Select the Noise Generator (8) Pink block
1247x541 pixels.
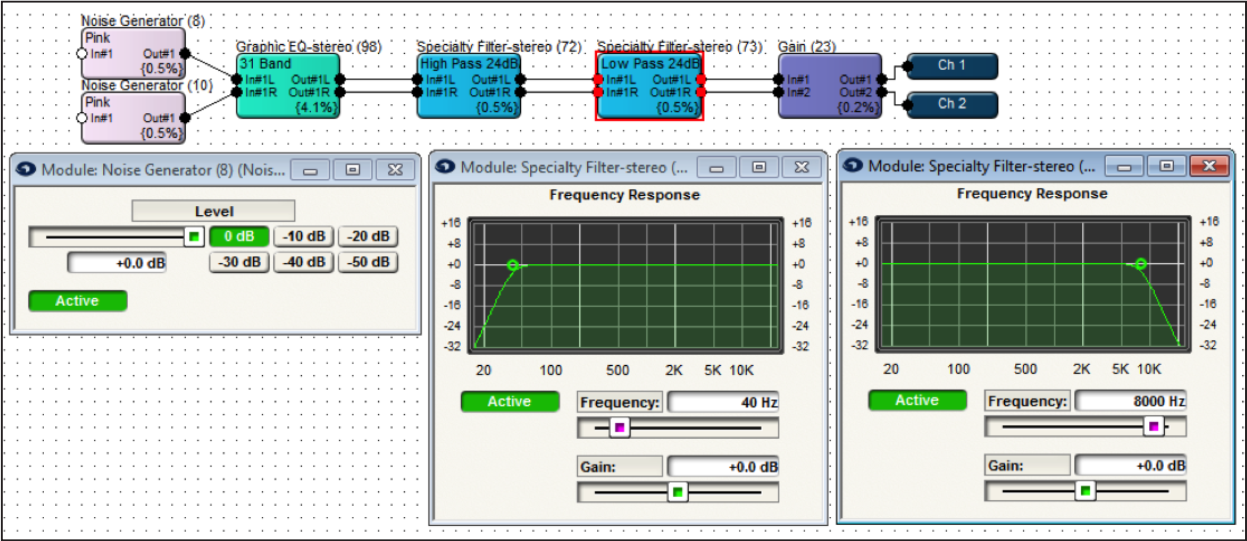[x=134, y=53]
